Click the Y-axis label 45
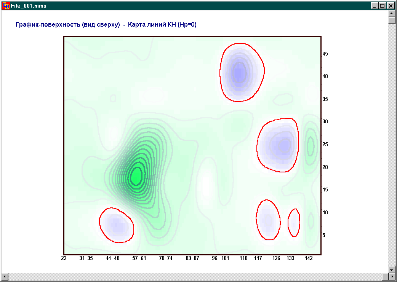Viewport: 397px width, 282px height. coord(325,54)
